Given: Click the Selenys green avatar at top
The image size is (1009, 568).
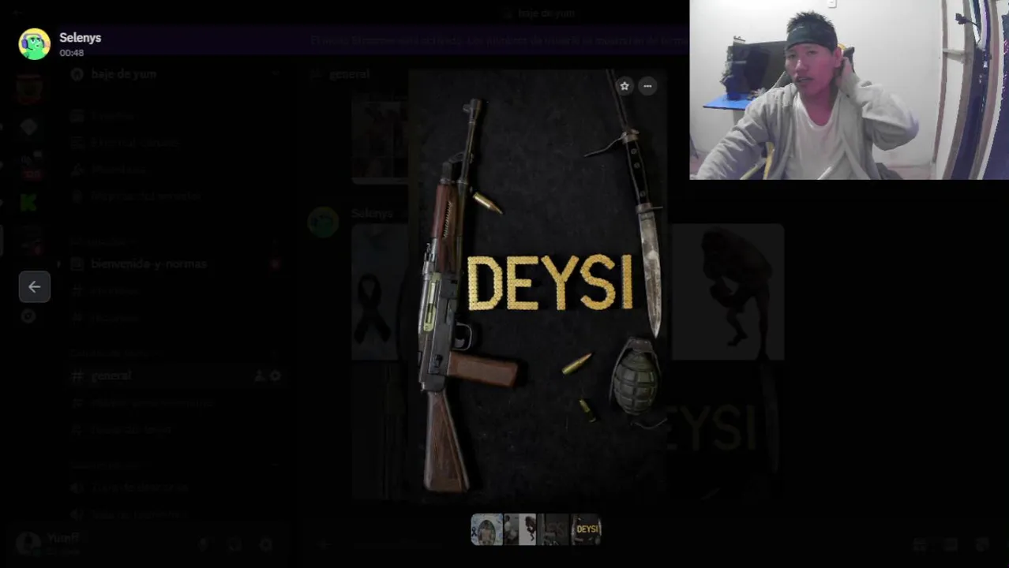Looking at the screenshot, I should 35,44.
